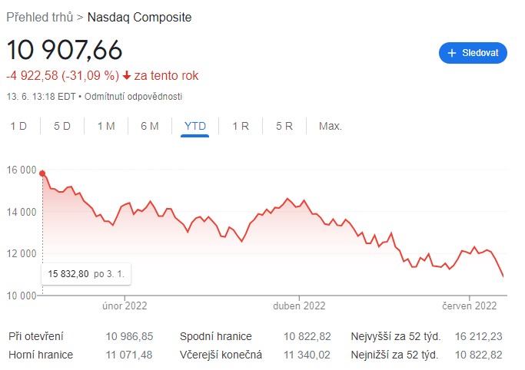Show the 6 M chart range
525x370 pixels.
[150, 126]
